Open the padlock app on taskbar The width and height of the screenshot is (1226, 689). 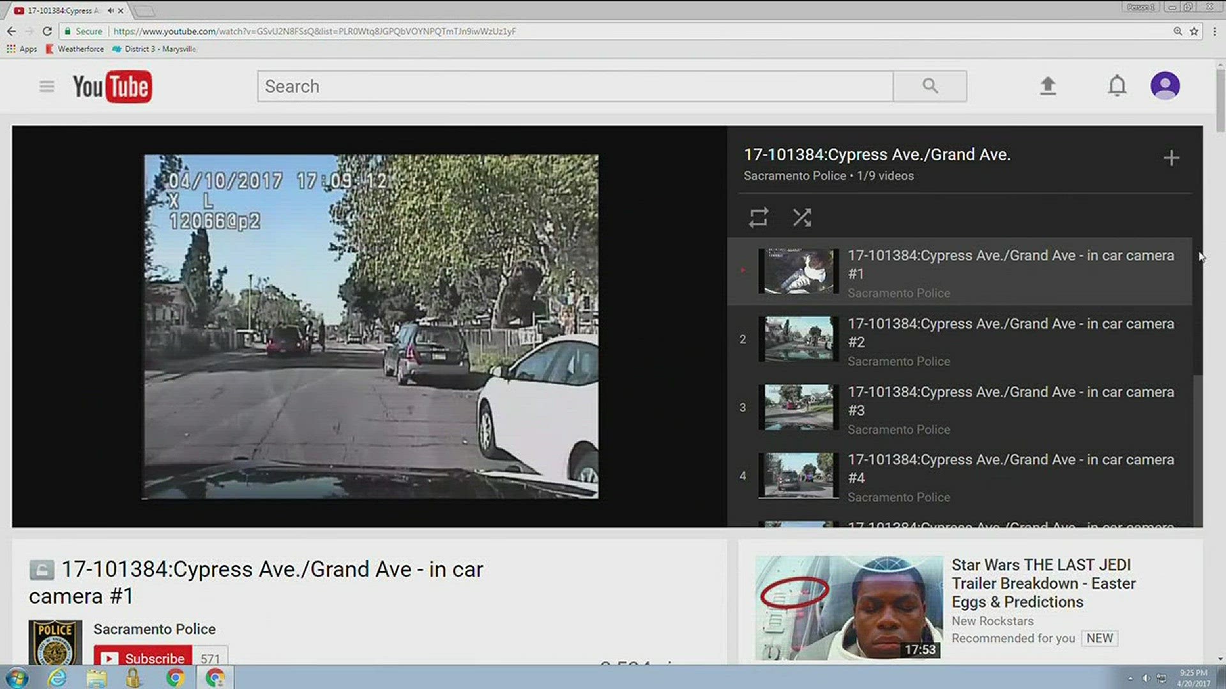[133, 678]
